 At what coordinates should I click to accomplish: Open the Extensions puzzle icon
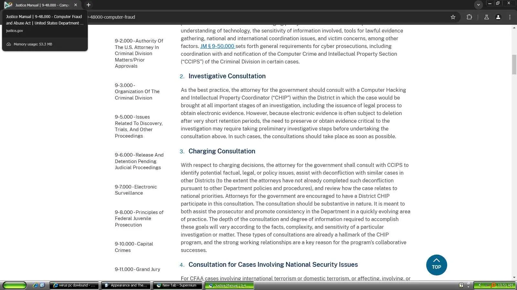(x=469, y=17)
